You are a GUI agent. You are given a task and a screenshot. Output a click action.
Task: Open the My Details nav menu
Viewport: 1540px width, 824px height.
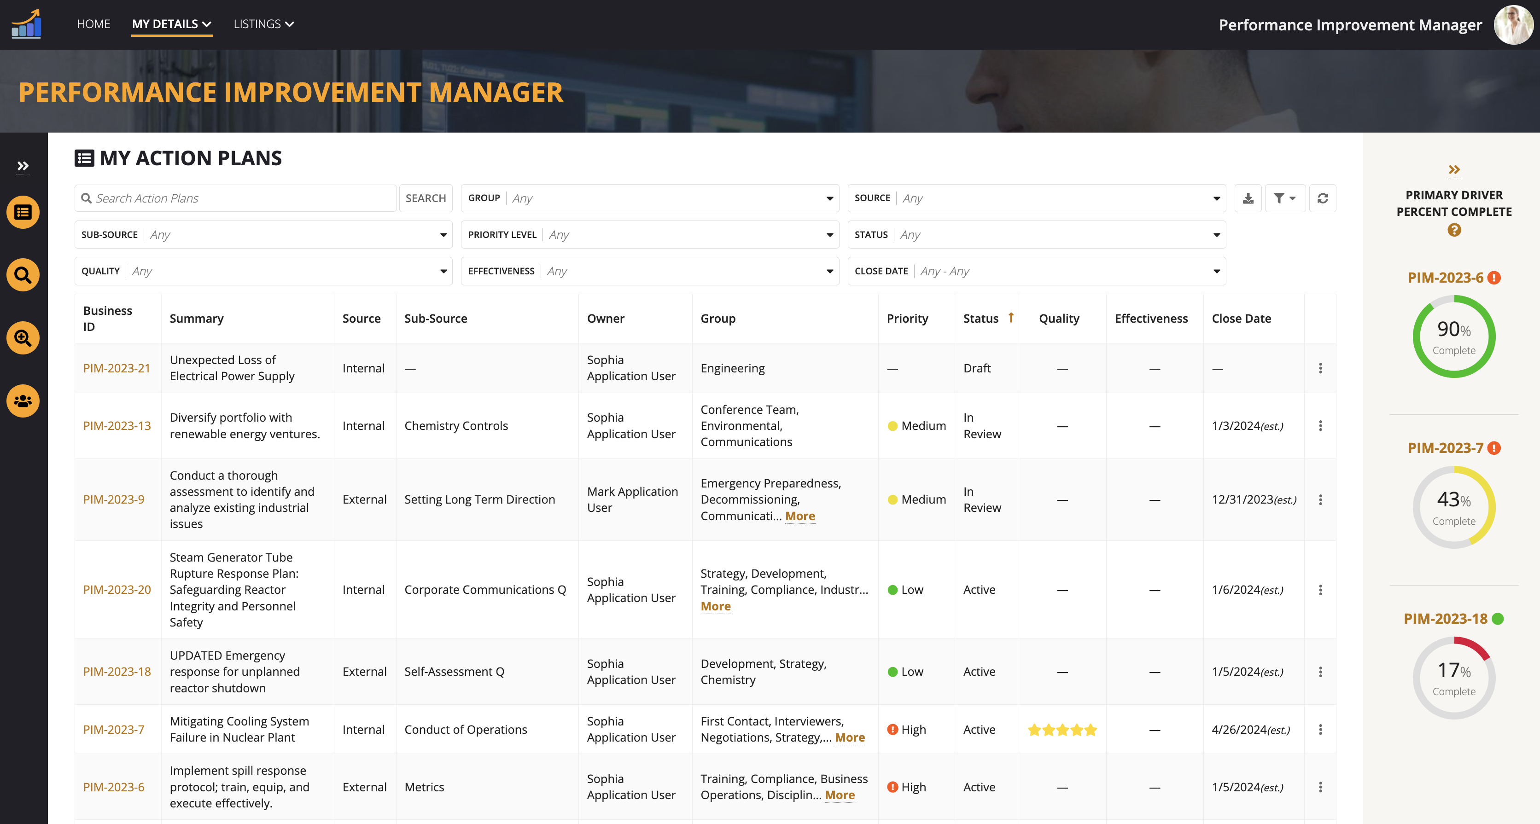[172, 24]
